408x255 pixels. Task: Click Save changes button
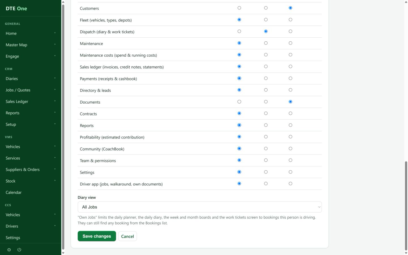(97, 236)
